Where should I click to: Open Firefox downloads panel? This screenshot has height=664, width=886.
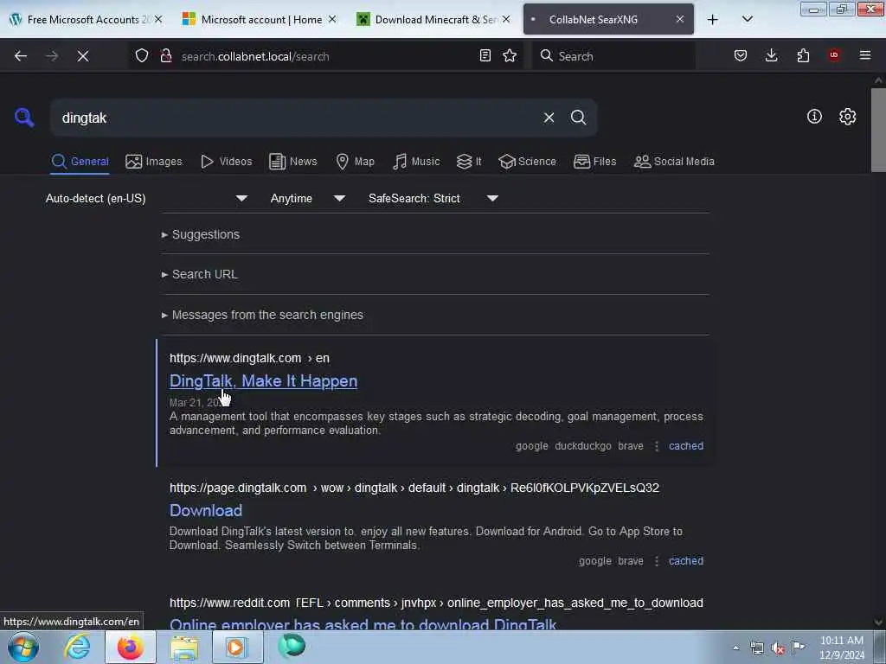tap(771, 55)
